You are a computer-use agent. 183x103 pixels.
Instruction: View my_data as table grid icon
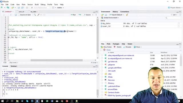(x=179, y=23)
